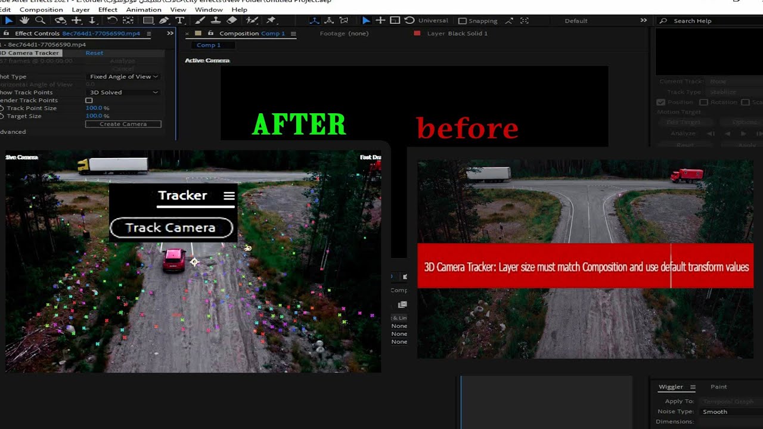Click Search Help magnifier icon
The image size is (763, 429).
tap(663, 21)
